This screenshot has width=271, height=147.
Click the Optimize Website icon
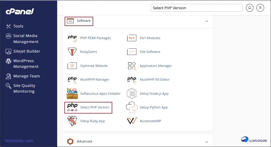72,66
